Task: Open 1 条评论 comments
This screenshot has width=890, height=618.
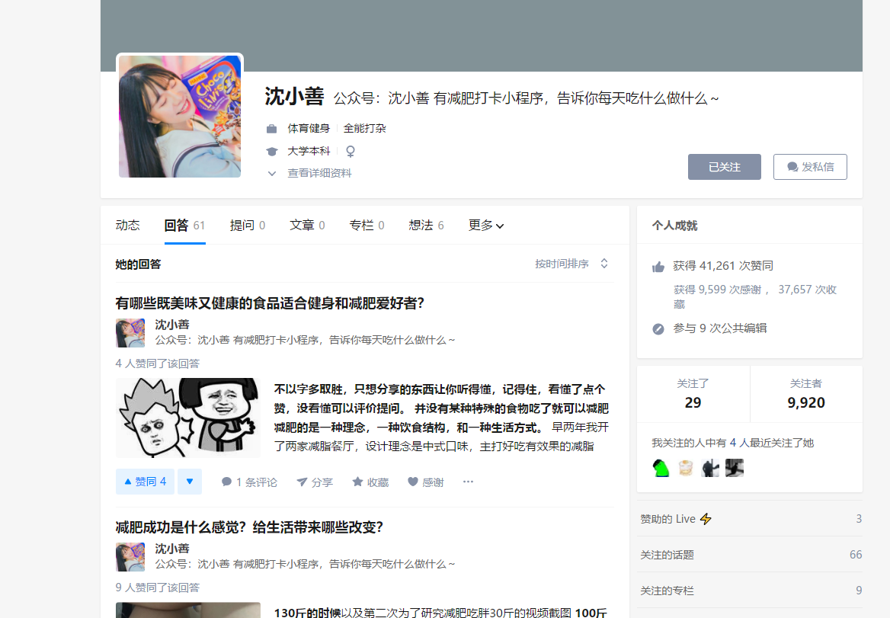Action: [x=249, y=482]
